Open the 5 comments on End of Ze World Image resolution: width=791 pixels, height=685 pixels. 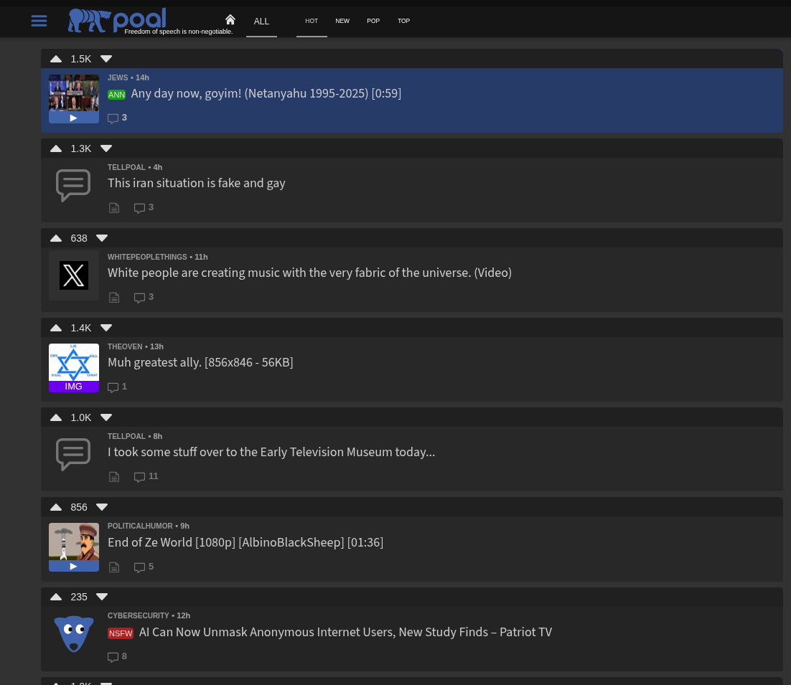coord(144,567)
